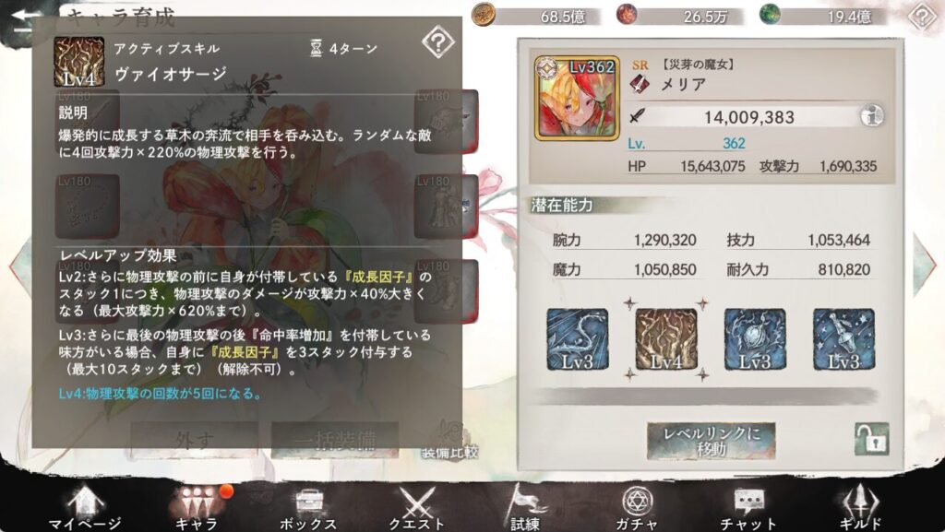Open the クエスト crossed swords icon

416,507
